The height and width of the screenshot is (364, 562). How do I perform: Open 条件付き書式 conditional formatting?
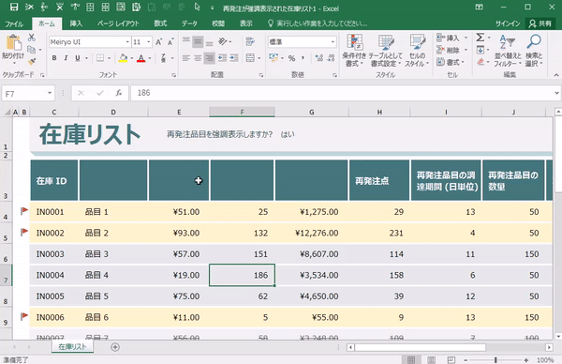pos(354,51)
